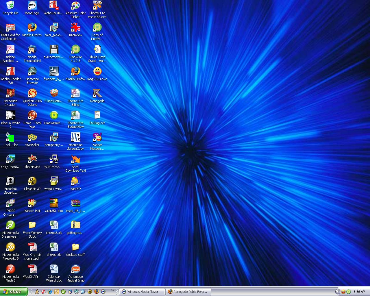Viewport: 370px width, 296px height.
Task: Click Internet Explorer in Quick Launch
Action: [x=50, y=292]
